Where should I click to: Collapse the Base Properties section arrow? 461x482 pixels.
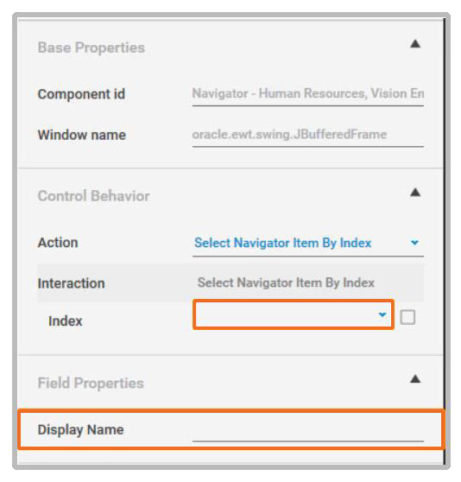pyautogui.click(x=415, y=44)
